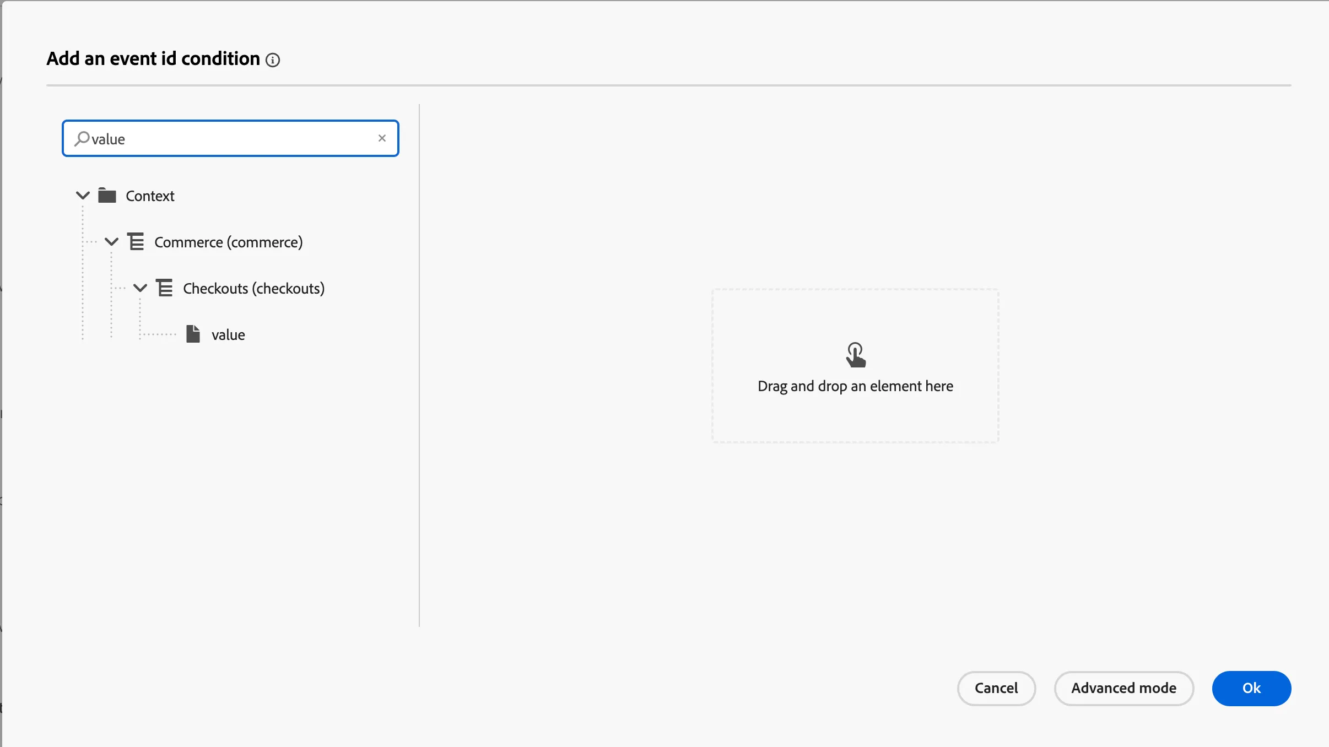Clear the search field with the X

(382, 138)
